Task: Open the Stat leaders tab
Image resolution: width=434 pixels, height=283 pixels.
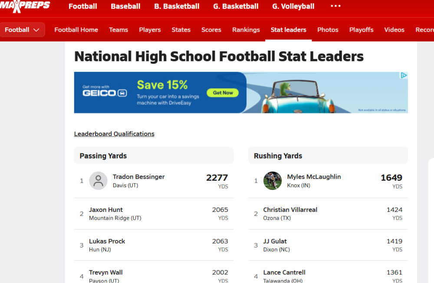Action: click(x=289, y=30)
